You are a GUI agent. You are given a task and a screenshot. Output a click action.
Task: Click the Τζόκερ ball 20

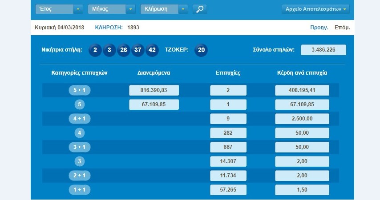[x=201, y=50]
